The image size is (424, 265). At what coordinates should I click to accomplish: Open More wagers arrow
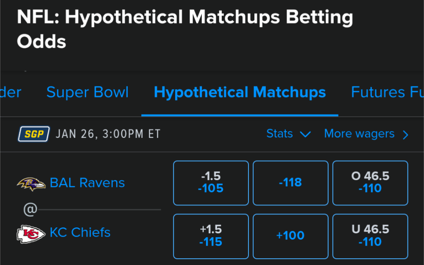click(405, 134)
